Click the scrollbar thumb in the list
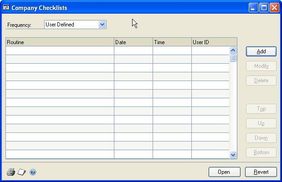Screen dimensions: 282x182 [233, 58]
